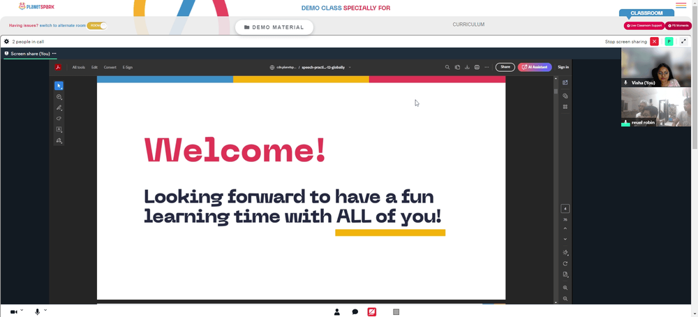Image resolution: width=698 pixels, height=317 pixels.
Task: Expand the file name dropdown arrow
Action: tap(350, 67)
